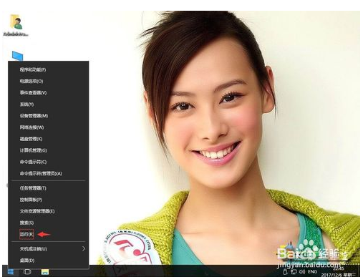
Task: Choose 程序和功能(F) from the menu
Action: click(x=49, y=69)
